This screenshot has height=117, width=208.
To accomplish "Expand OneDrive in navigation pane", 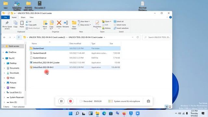I will click(x=3, y=52).
